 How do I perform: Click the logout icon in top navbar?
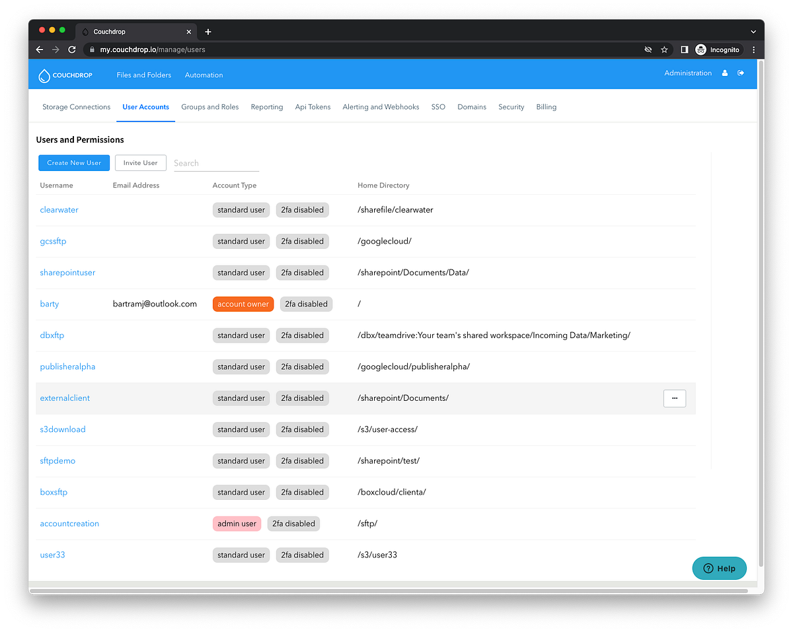pos(741,73)
